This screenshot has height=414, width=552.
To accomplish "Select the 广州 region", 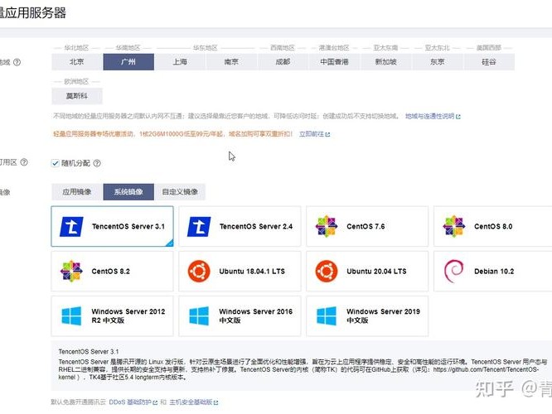I will (x=128, y=62).
